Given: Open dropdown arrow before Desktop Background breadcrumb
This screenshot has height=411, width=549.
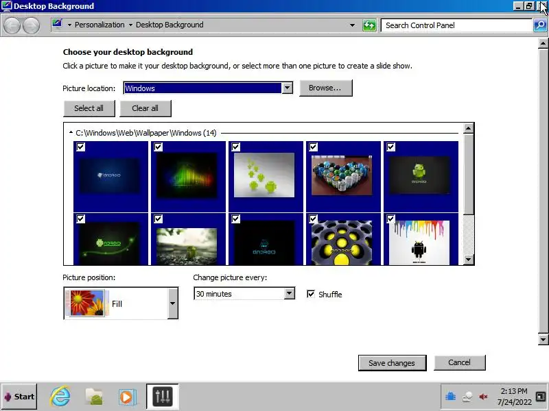Looking at the screenshot, I should [x=130, y=25].
